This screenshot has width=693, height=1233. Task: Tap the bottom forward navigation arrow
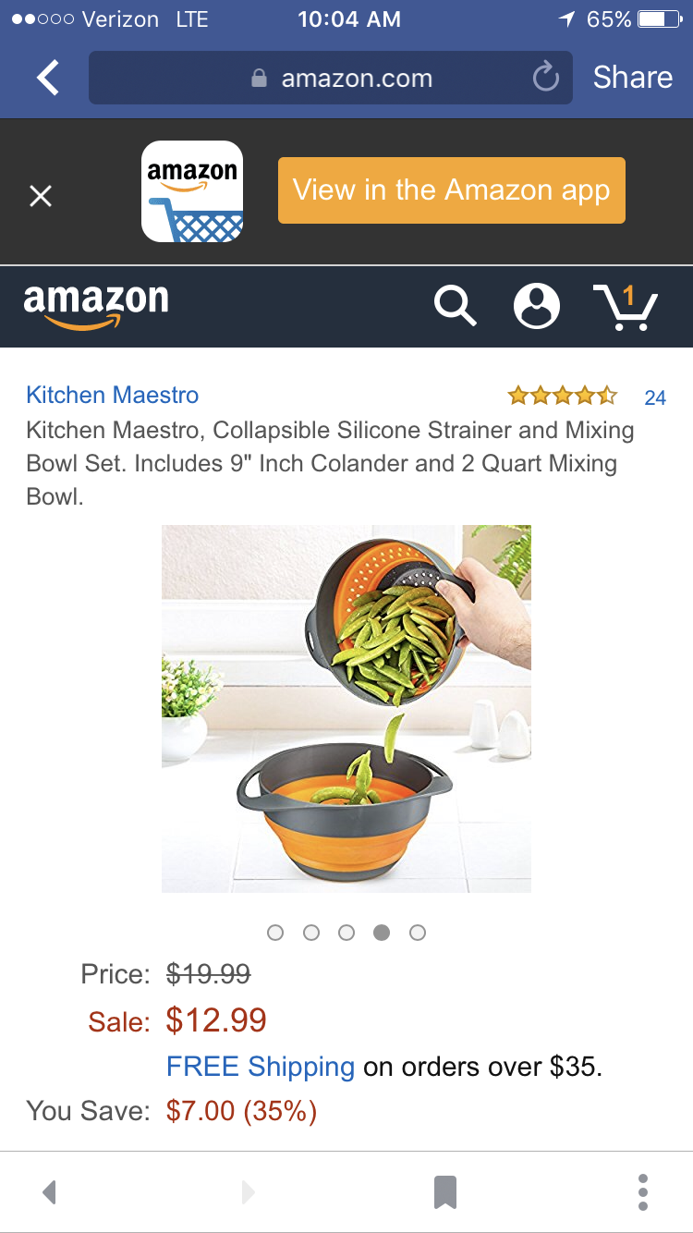tap(247, 1192)
